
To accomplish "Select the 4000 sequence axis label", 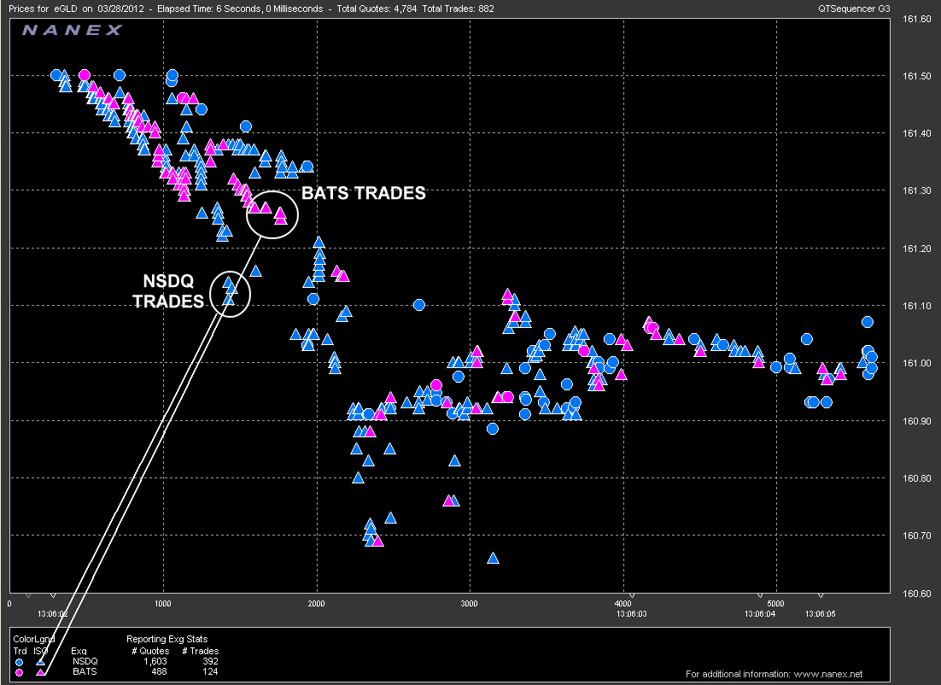I will point(623,603).
